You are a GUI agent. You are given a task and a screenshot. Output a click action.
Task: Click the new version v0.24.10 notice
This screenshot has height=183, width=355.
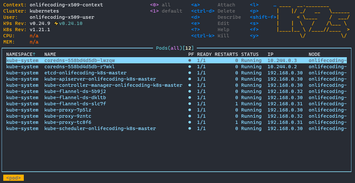pos(71,23)
